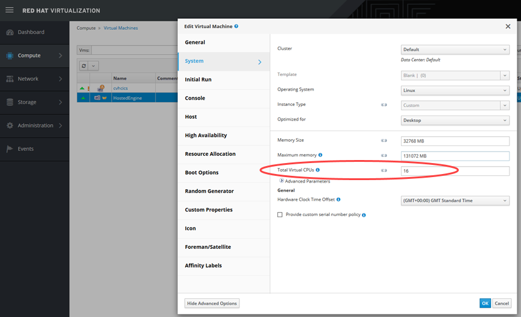Click the link icon beside Maximum memory
Viewport: 521px width, 317px height.
point(384,156)
